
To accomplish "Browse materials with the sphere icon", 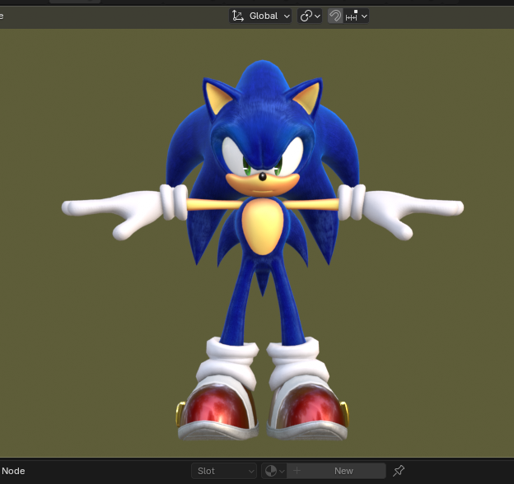I will coord(274,471).
